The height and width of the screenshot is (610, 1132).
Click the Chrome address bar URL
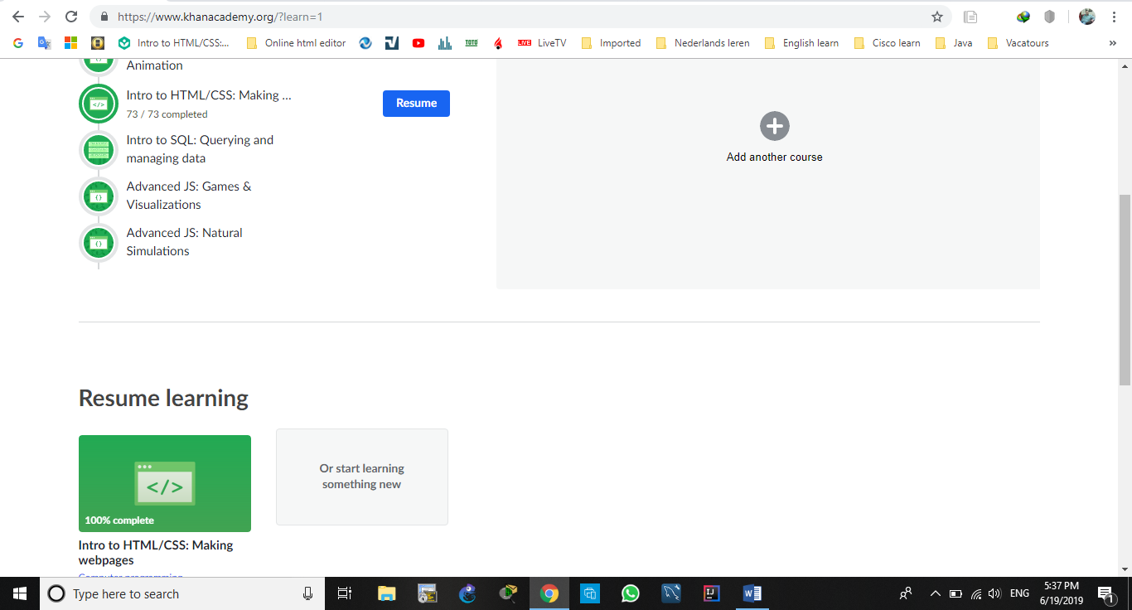coord(220,17)
